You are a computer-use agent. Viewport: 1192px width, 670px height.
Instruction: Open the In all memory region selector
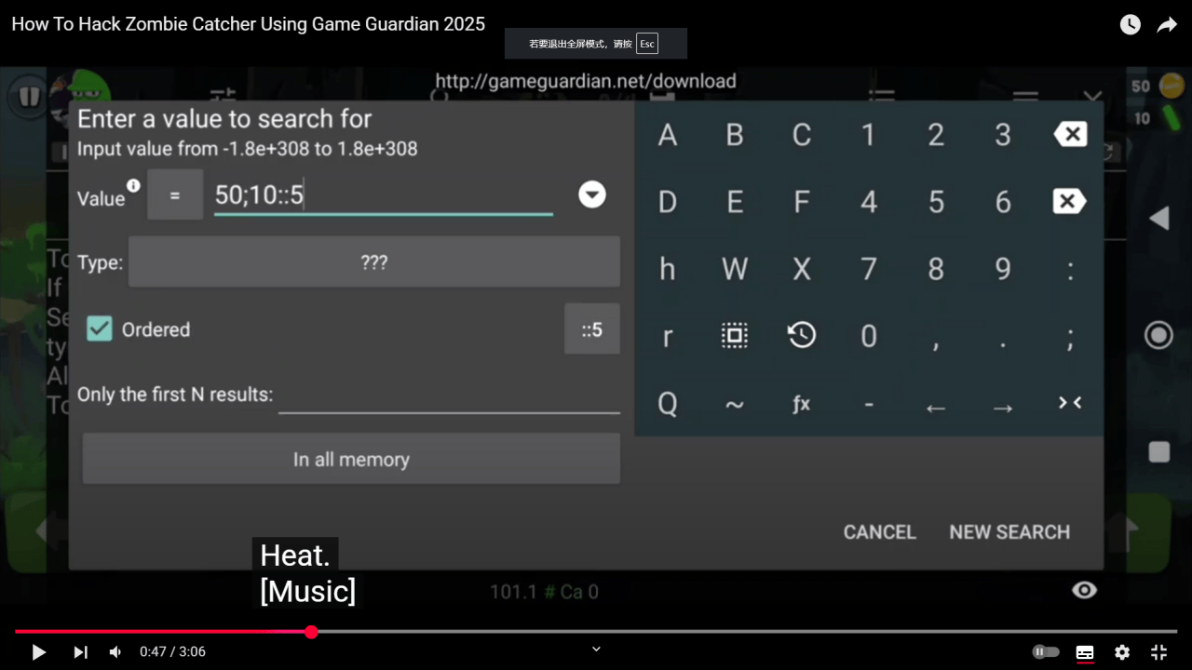click(x=351, y=459)
